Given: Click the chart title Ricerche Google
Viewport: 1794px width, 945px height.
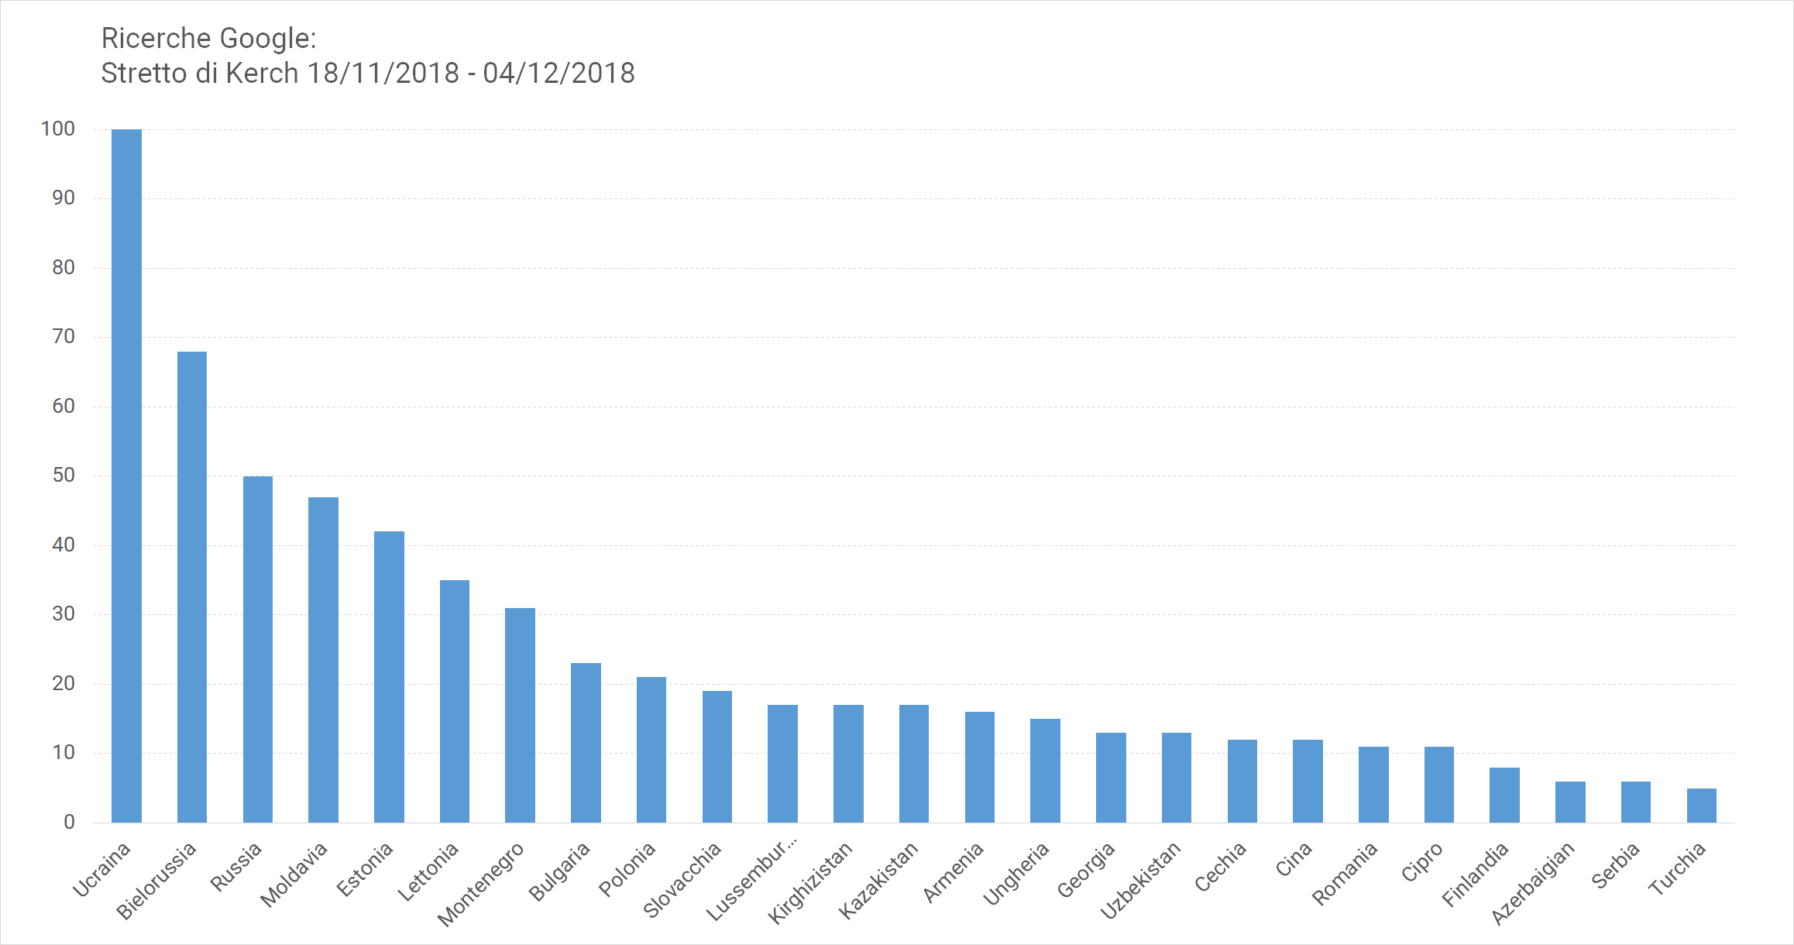Looking at the screenshot, I should (209, 38).
